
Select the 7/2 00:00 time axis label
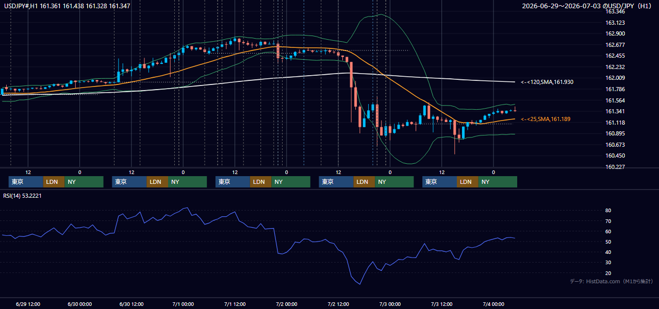coord(286,304)
